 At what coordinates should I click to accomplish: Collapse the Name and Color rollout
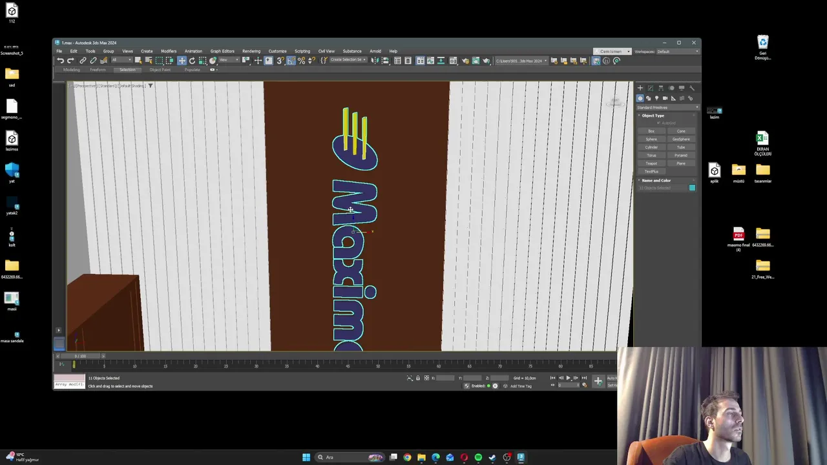click(656, 180)
